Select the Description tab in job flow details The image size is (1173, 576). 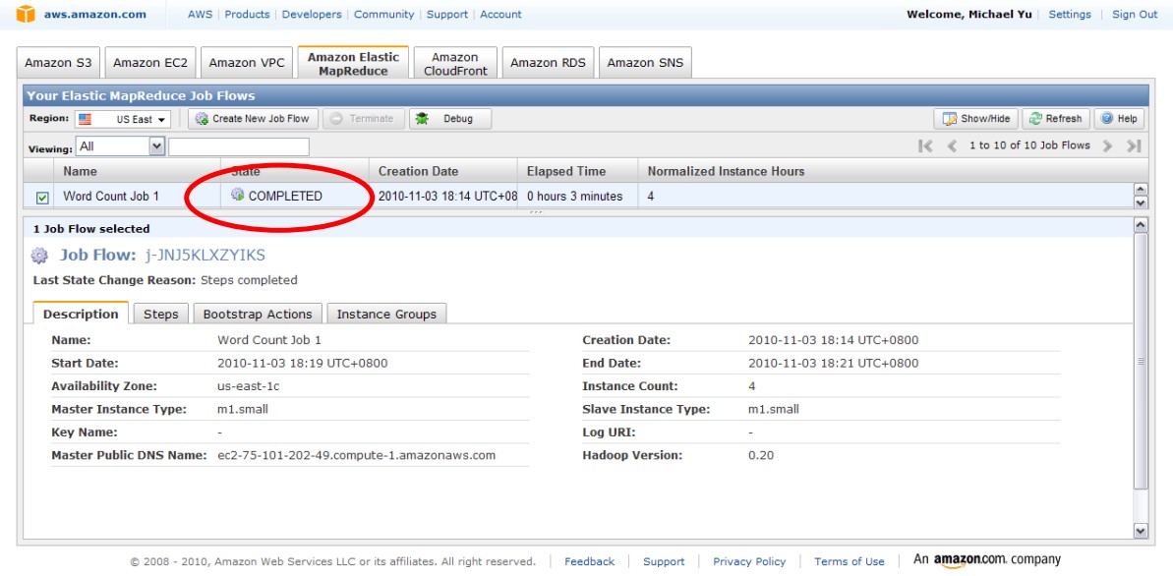[81, 314]
